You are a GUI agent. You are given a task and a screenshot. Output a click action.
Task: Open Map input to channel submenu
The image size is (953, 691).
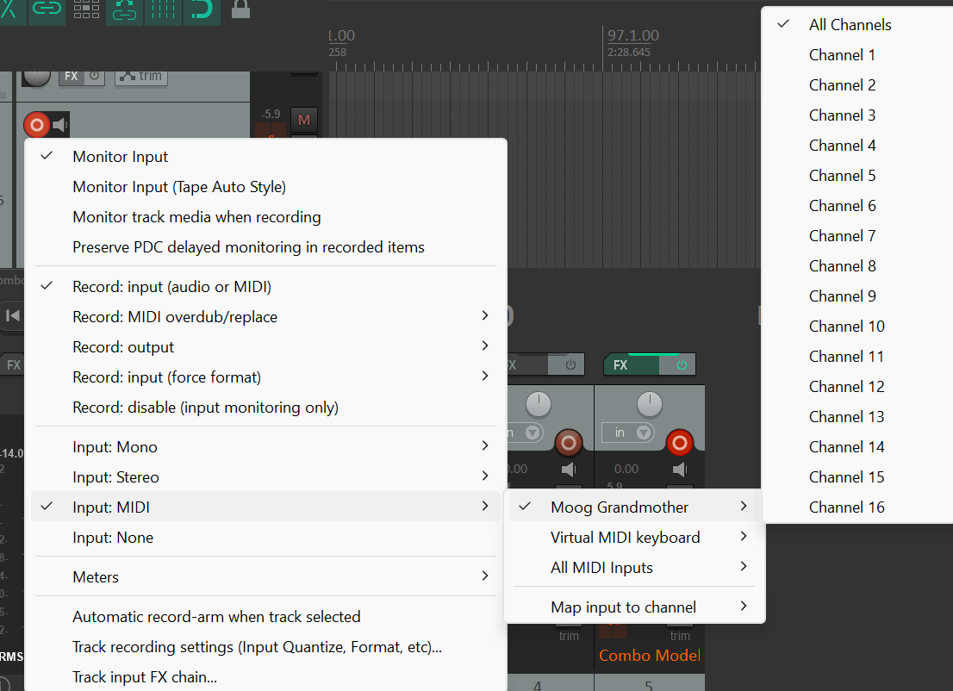coord(634,607)
